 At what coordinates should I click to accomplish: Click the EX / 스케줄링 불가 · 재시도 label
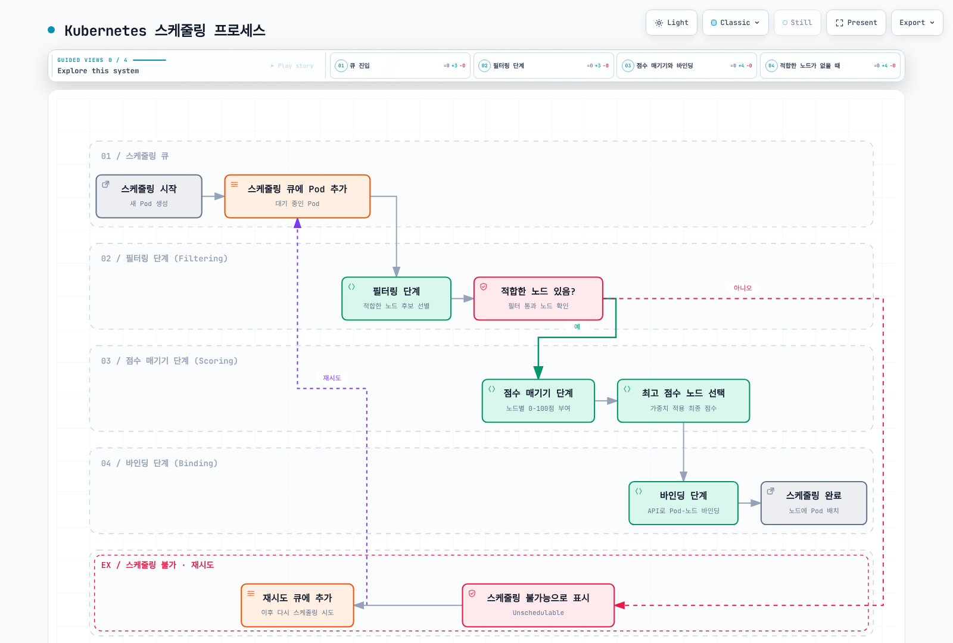[157, 565]
